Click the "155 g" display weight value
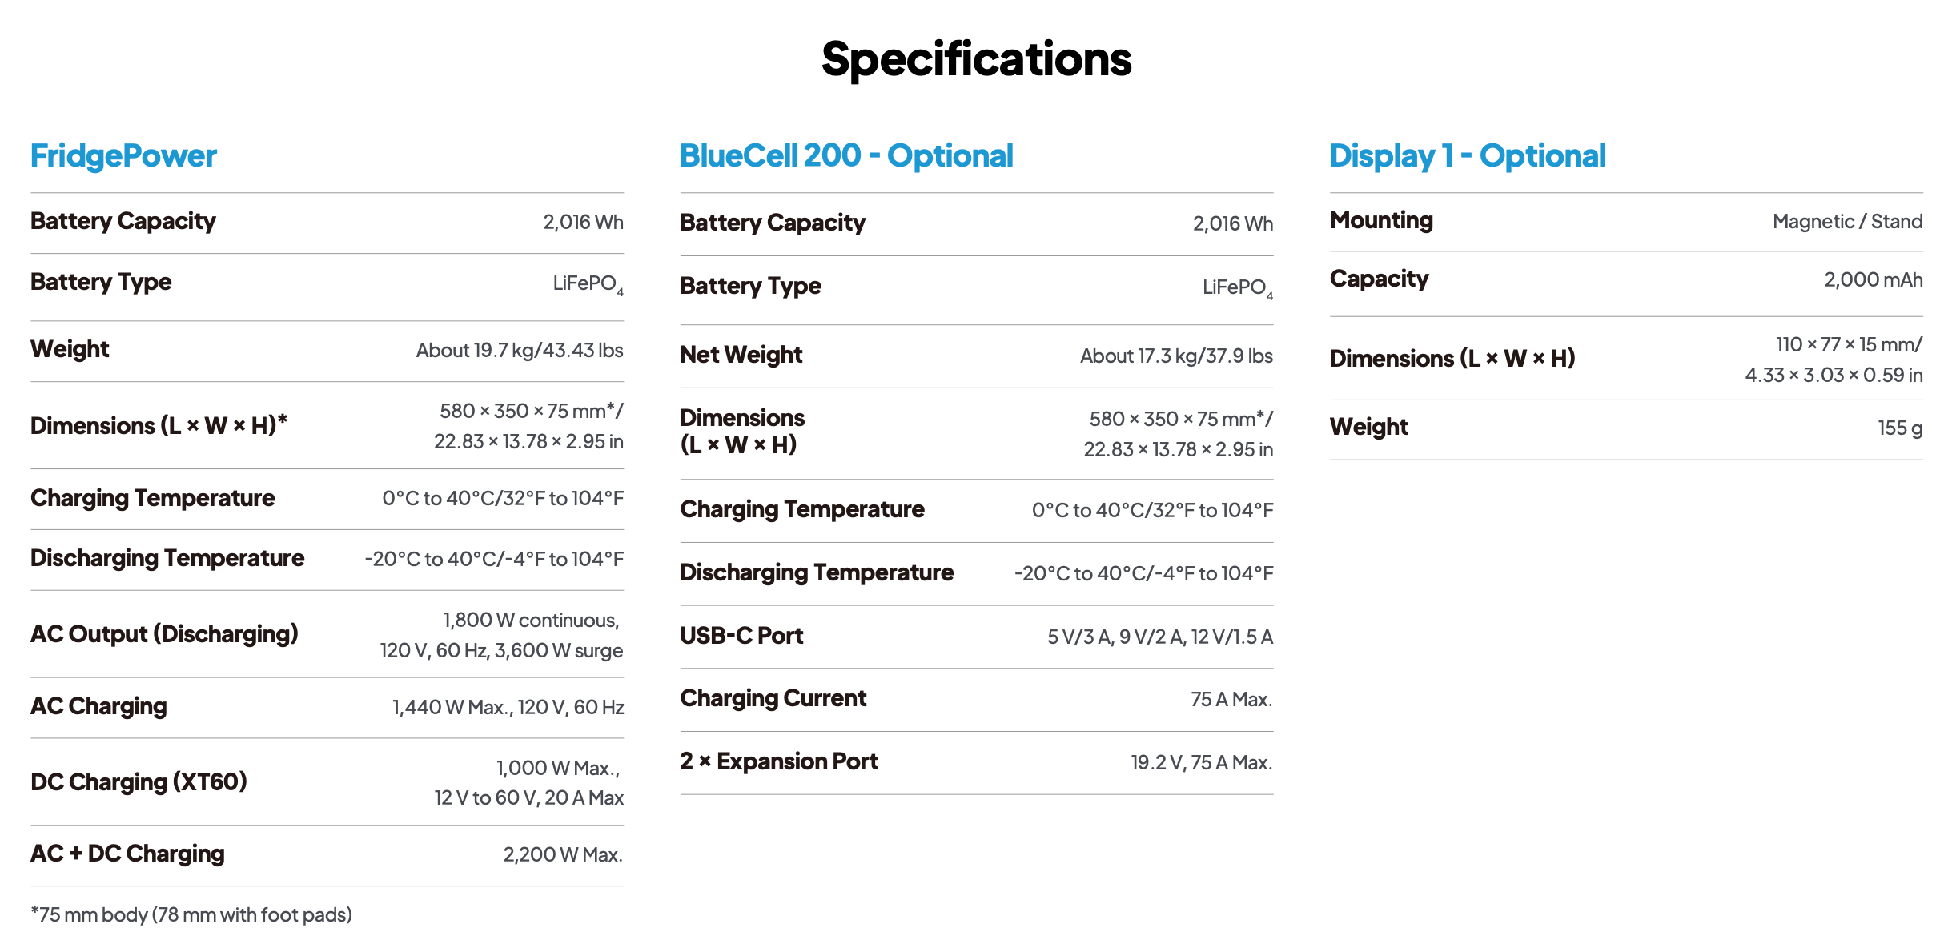 1899,428
